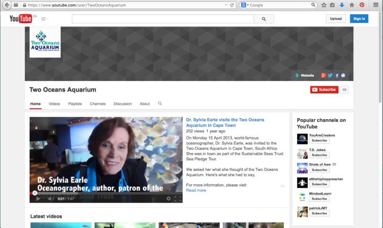Subscribe to Two Oceans Aquarium channel
The image size is (383, 228).
324,90
